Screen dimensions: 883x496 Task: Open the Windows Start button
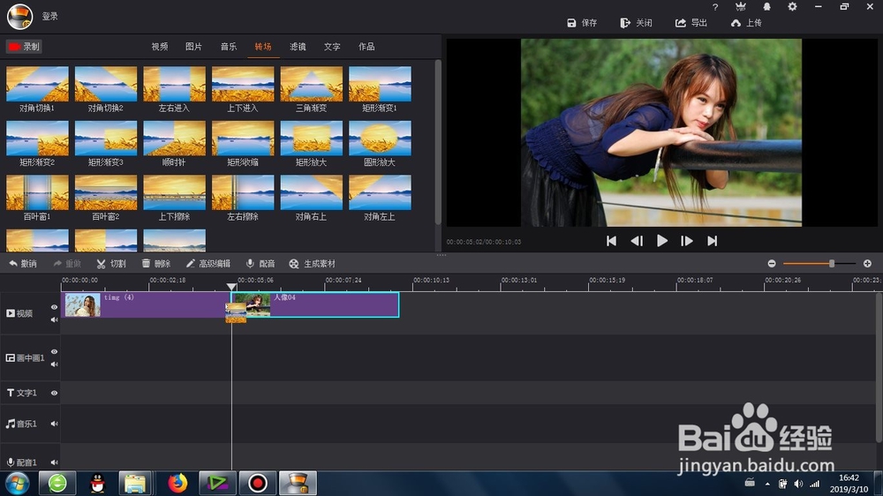17,483
